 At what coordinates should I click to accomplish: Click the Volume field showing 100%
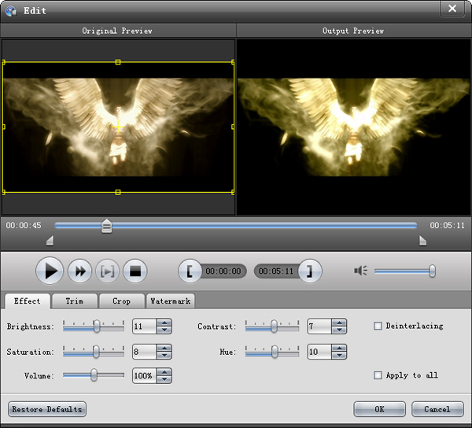tap(145, 375)
